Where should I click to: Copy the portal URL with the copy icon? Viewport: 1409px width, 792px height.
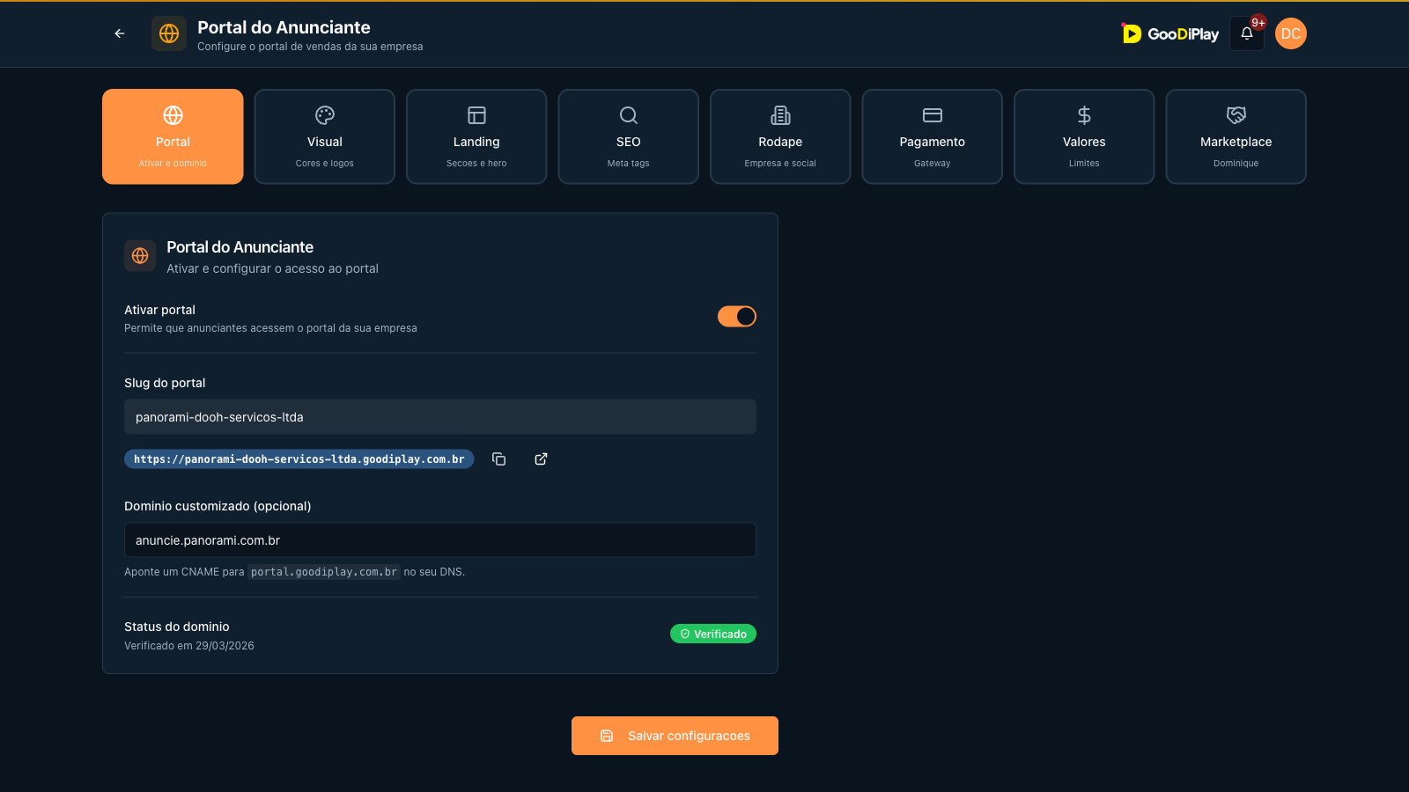[498, 458]
